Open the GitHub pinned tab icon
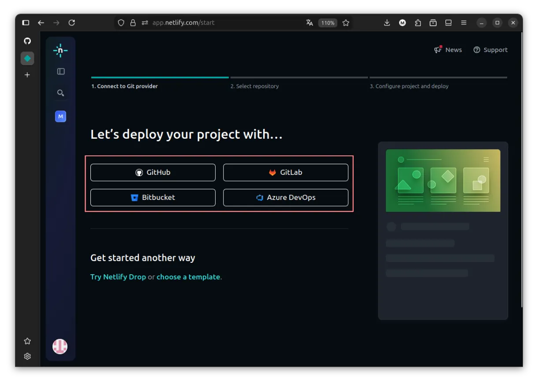This screenshot has height=383, width=538. (27, 41)
